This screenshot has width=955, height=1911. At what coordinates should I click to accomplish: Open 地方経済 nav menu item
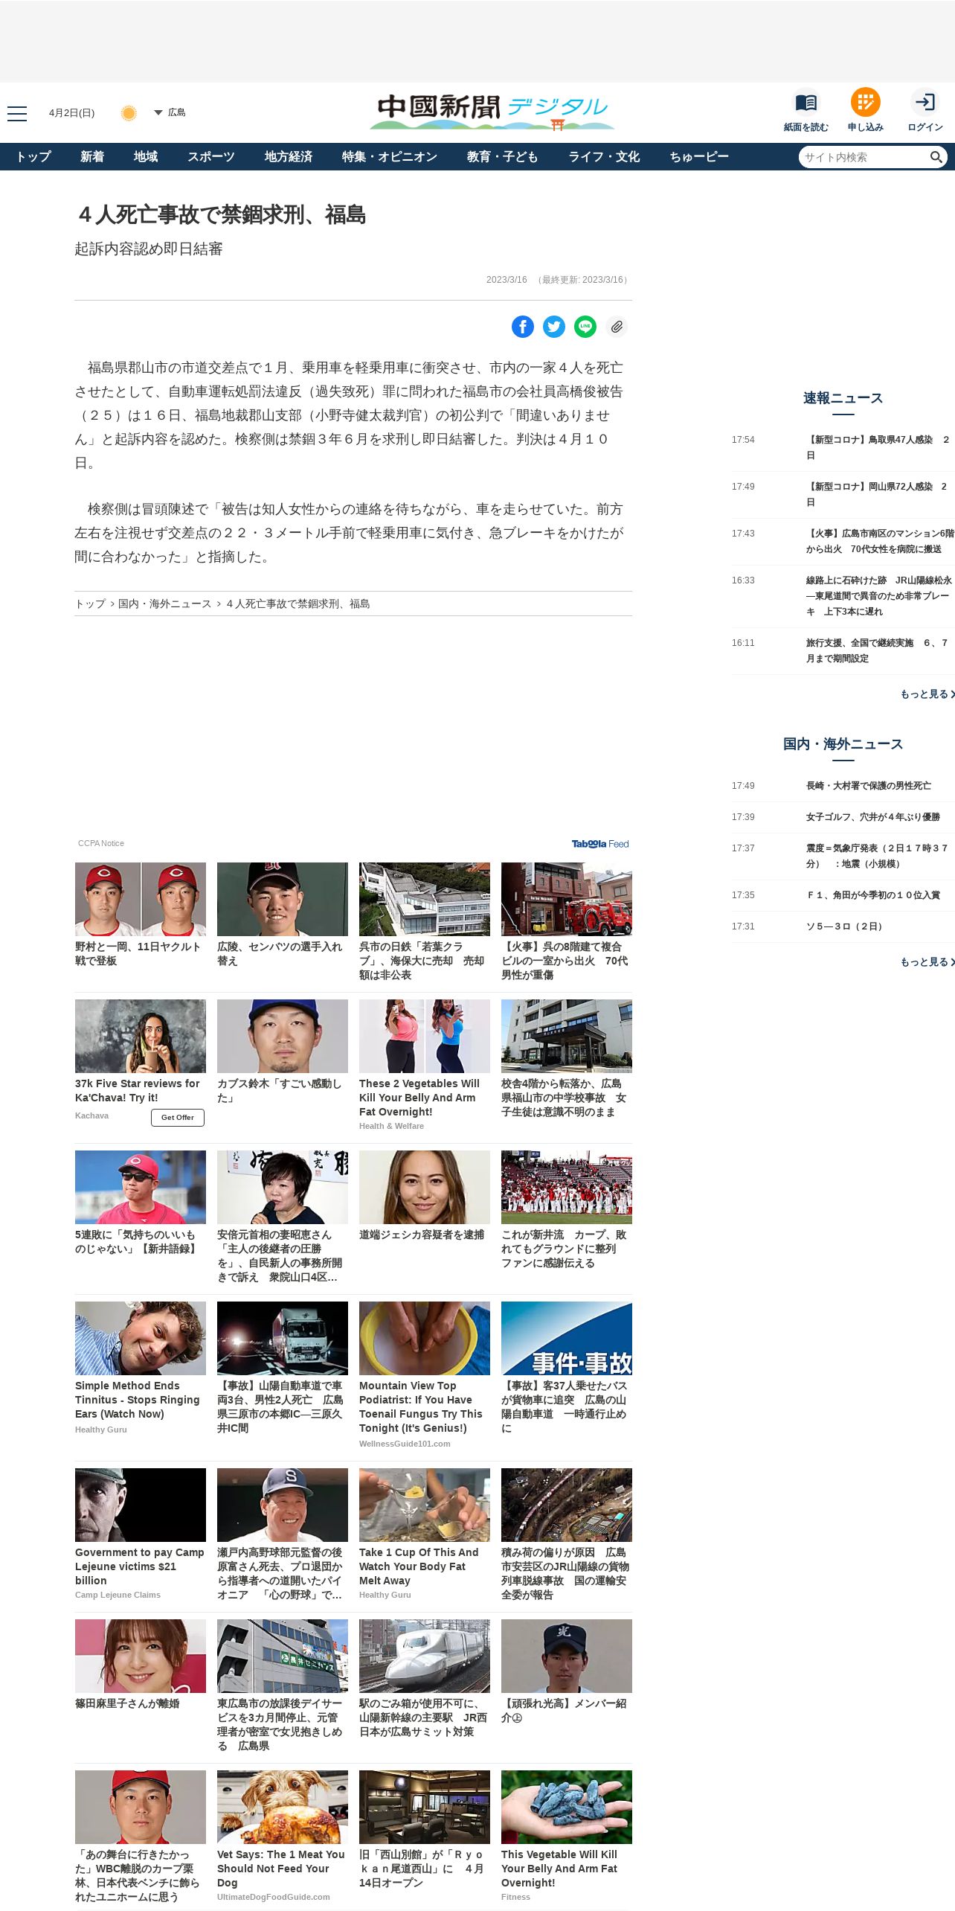point(289,157)
